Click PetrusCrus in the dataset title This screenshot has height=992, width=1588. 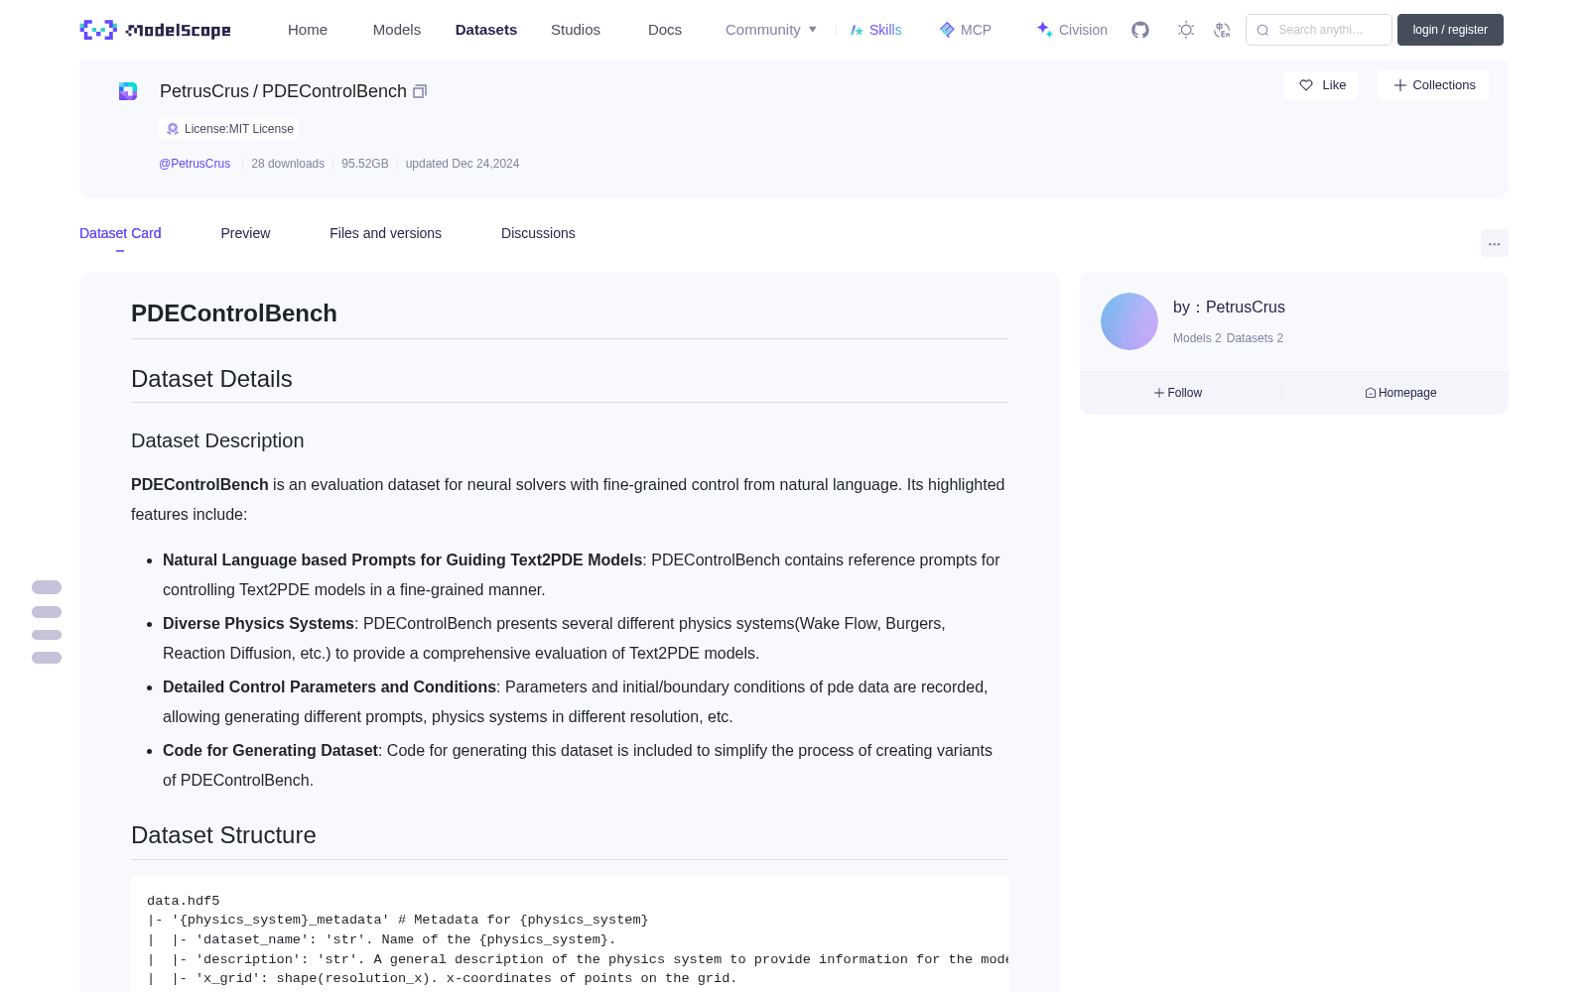[204, 91]
